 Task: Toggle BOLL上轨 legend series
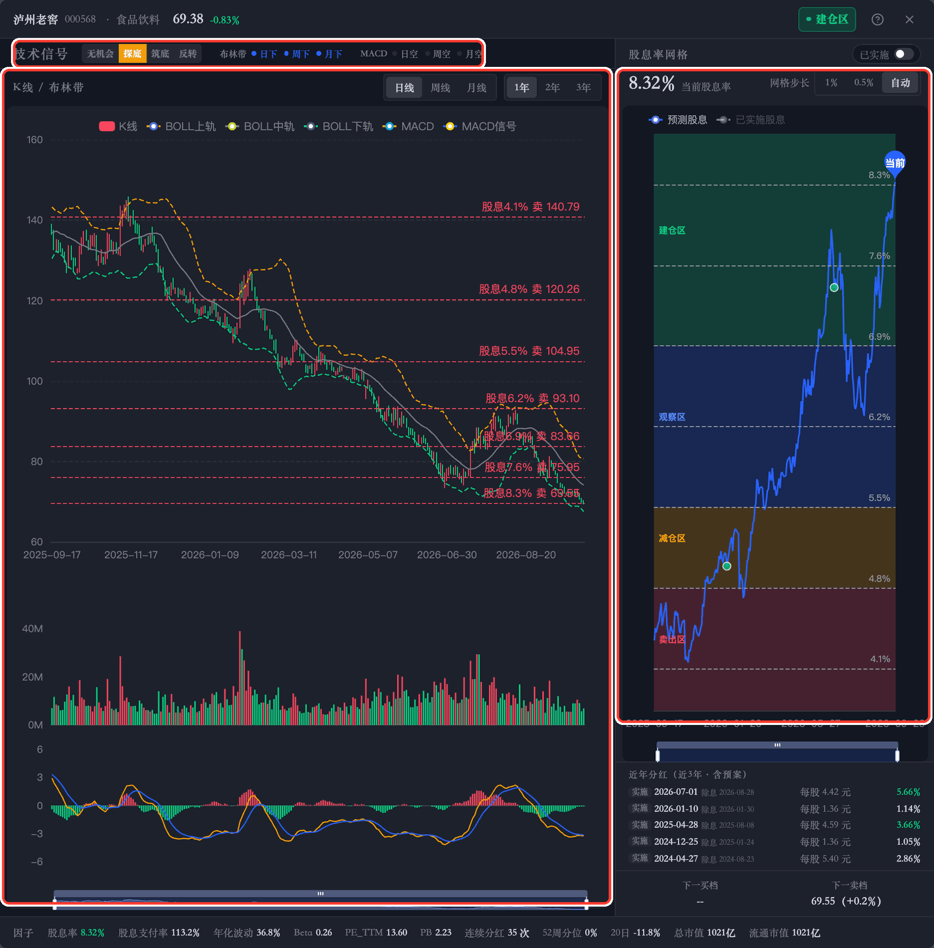[181, 126]
